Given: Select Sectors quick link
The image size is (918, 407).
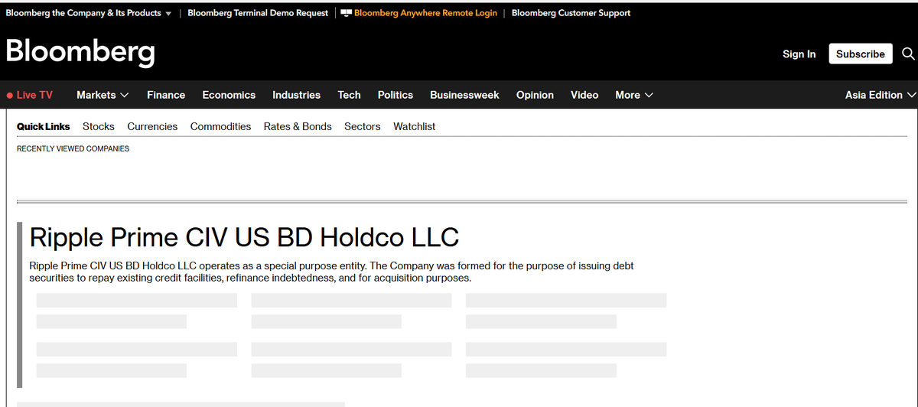Looking at the screenshot, I should 363,126.
